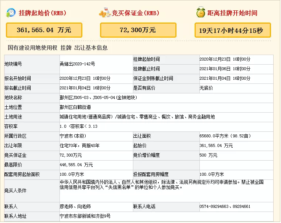
Task: Click the 地块名称 label
Action: [13, 97]
